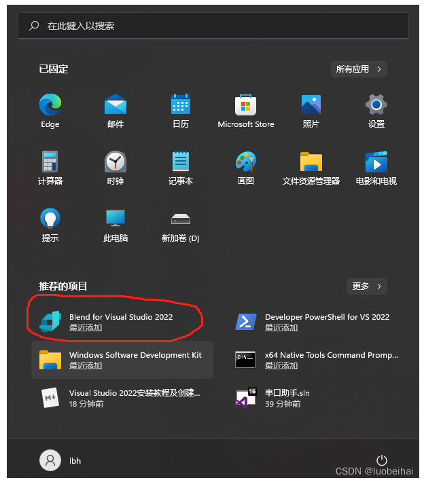Open the Edge browser pinned app
424x482 pixels.
pos(50,111)
